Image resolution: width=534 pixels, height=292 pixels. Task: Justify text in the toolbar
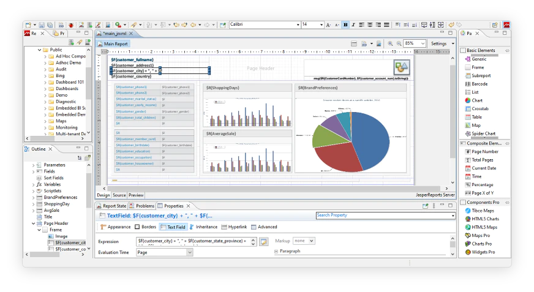click(386, 24)
